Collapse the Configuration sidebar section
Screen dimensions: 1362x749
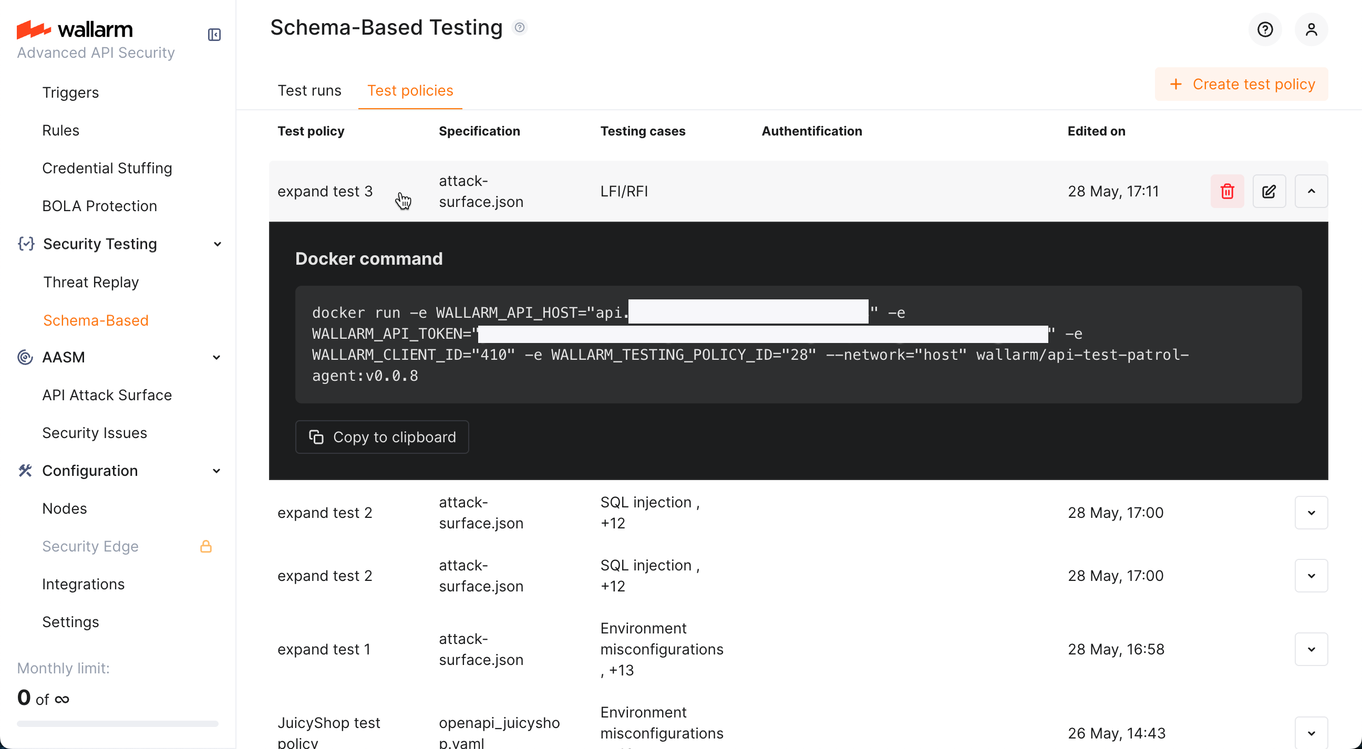(216, 471)
